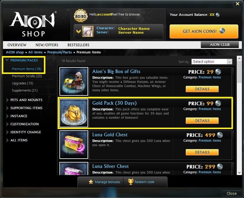Click the Manage bonuses star icon
244x198 pixels.
91,182
